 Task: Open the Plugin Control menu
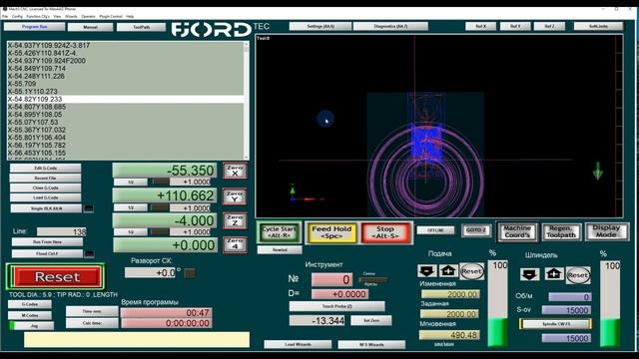111,16
